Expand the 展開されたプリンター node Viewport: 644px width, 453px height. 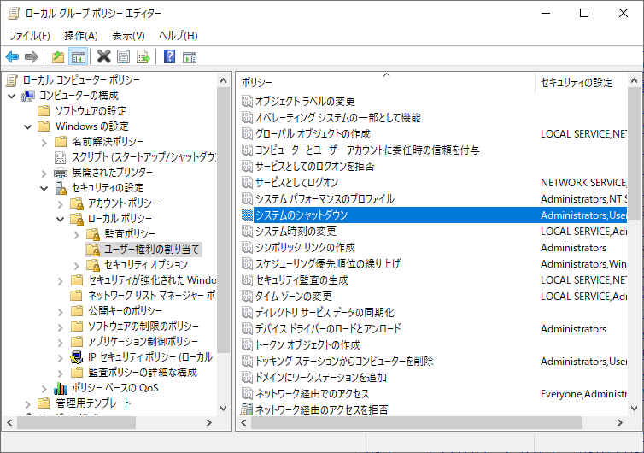click(x=44, y=173)
